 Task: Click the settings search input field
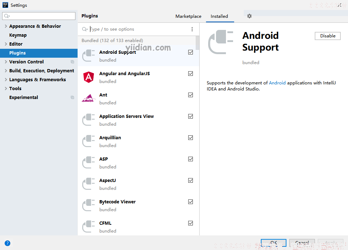39,16
